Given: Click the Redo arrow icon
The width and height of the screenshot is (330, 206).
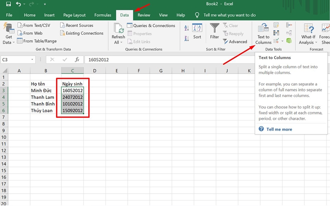Looking at the screenshot, I should coord(32,4).
